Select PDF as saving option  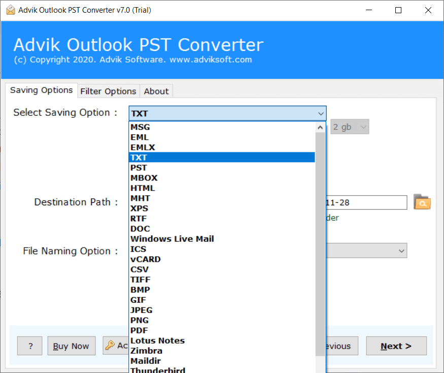(x=222, y=330)
